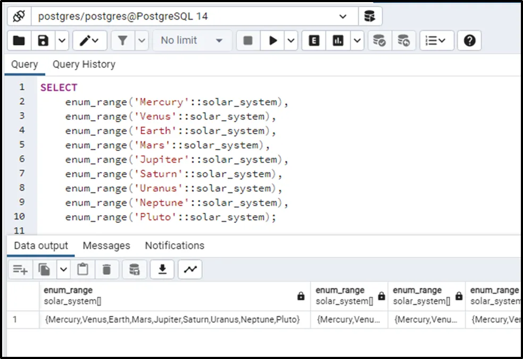This screenshot has width=523, height=359.
Task: Click the Rollback transaction icon
Action: tap(404, 40)
